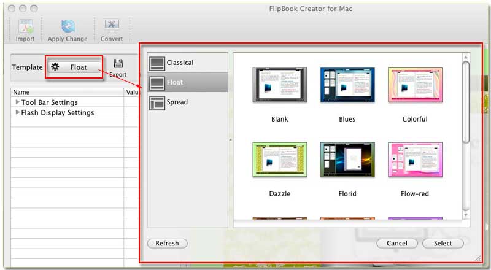Image resolution: width=491 pixels, height=270 pixels.
Task: Open the Float template selector button
Action: click(74, 67)
